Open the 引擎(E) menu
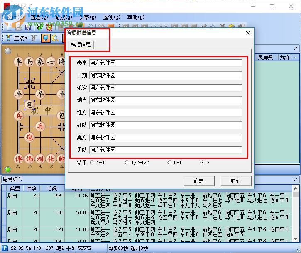Image resolution: width=301 pixels, height=253 pixels. click(x=88, y=17)
